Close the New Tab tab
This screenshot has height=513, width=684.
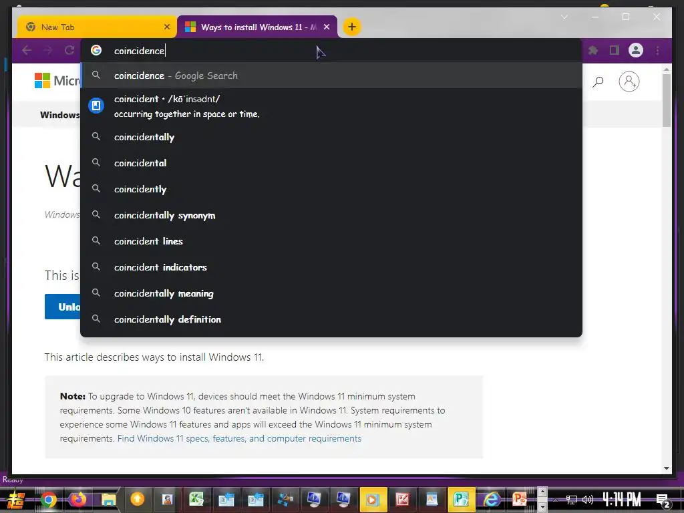click(x=166, y=27)
